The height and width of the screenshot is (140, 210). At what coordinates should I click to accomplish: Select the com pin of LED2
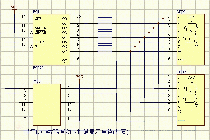click(181, 120)
